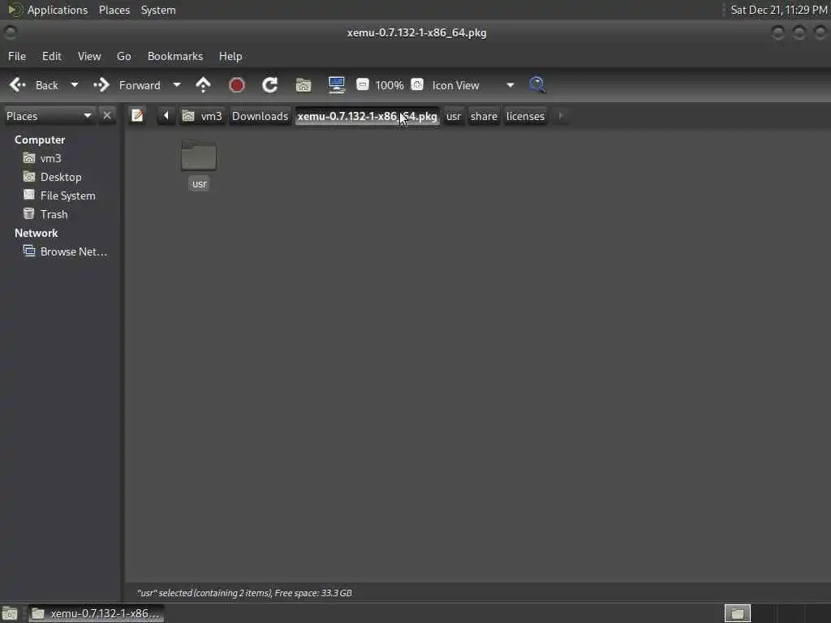The height and width of the screenshot is (623, 831).
Task: Open the Places panel menu
Action: click(114, 10)
